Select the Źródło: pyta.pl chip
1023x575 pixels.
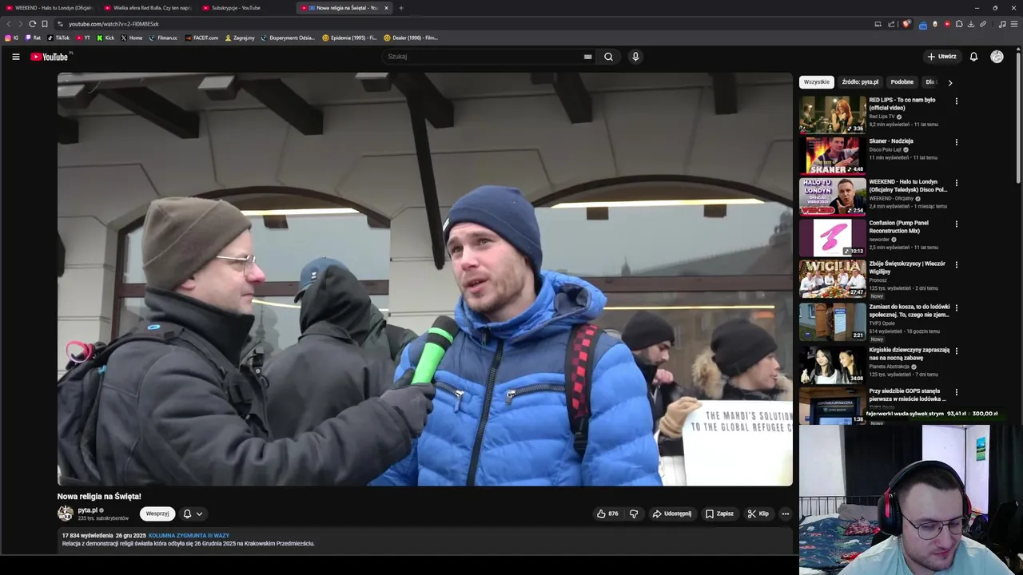pos(860,82)
